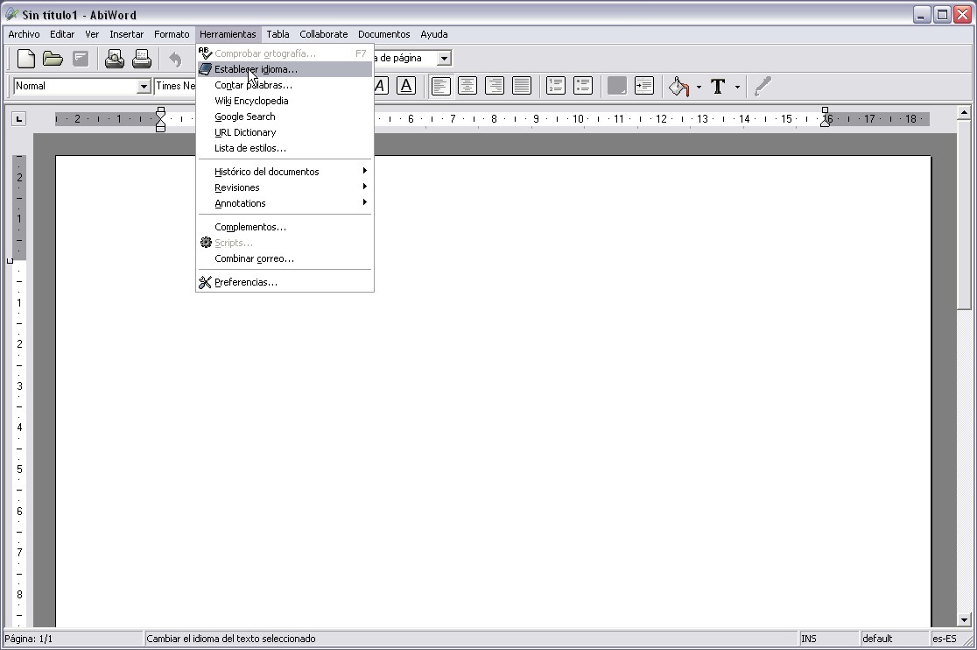This screenshot has width=977, height=650.
Task: Click the printer icon to print
Action: (x=142, y=59)
